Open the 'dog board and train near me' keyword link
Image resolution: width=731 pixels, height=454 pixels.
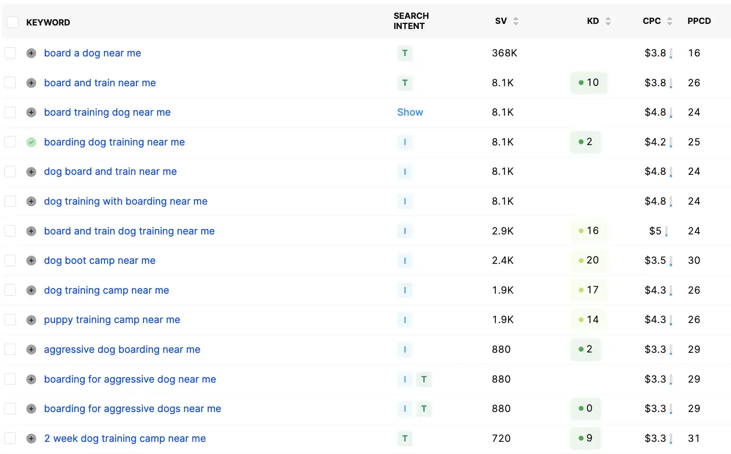coord(110,172)
